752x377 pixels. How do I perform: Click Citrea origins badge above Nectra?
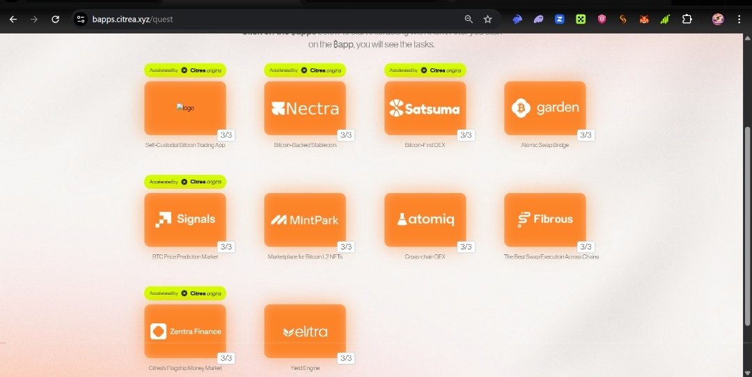coord(305,70)
